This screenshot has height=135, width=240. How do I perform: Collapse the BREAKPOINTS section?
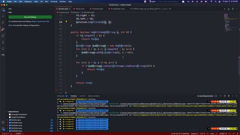13,112
